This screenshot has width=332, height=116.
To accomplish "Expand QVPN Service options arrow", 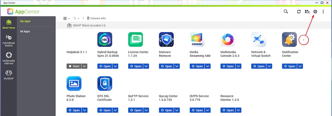I will [207, 110].
